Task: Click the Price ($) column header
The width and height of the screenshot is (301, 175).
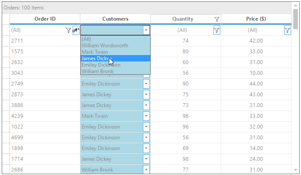Action: (256, 19)
